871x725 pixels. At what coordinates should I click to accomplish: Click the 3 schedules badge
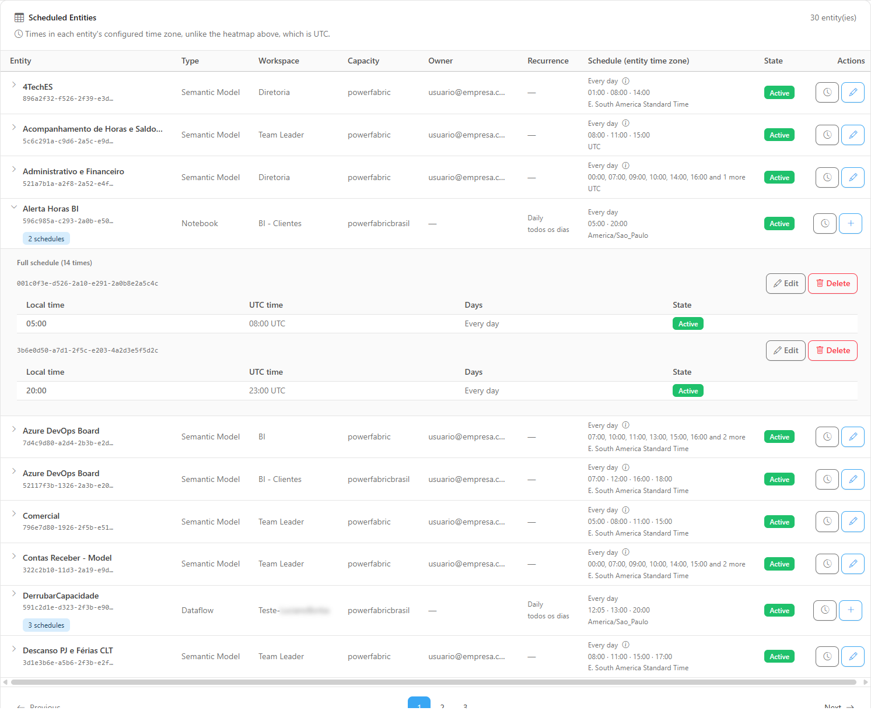46,625
